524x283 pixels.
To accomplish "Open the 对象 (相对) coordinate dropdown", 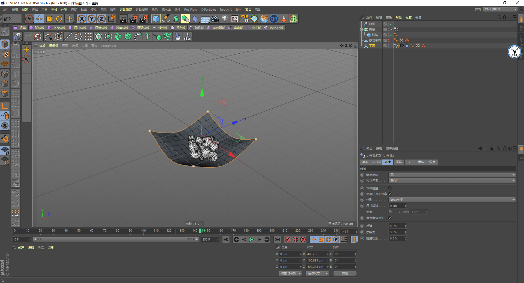I will (290, 273).
